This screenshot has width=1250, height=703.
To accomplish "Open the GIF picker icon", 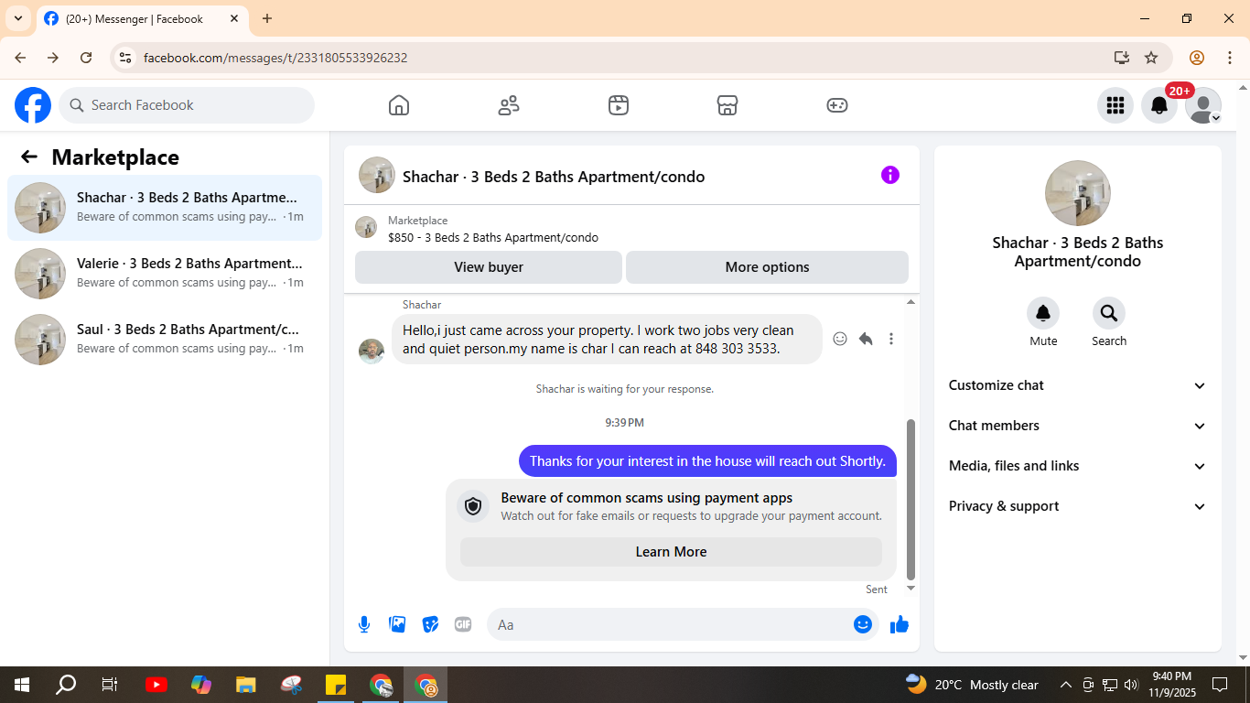I will (463, 624).
